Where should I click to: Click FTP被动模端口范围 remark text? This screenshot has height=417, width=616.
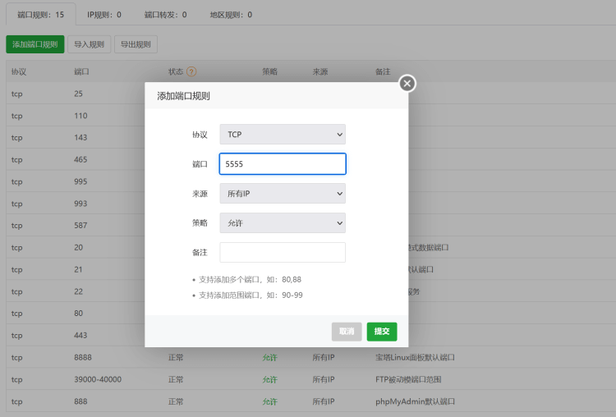tap(408, 379)
